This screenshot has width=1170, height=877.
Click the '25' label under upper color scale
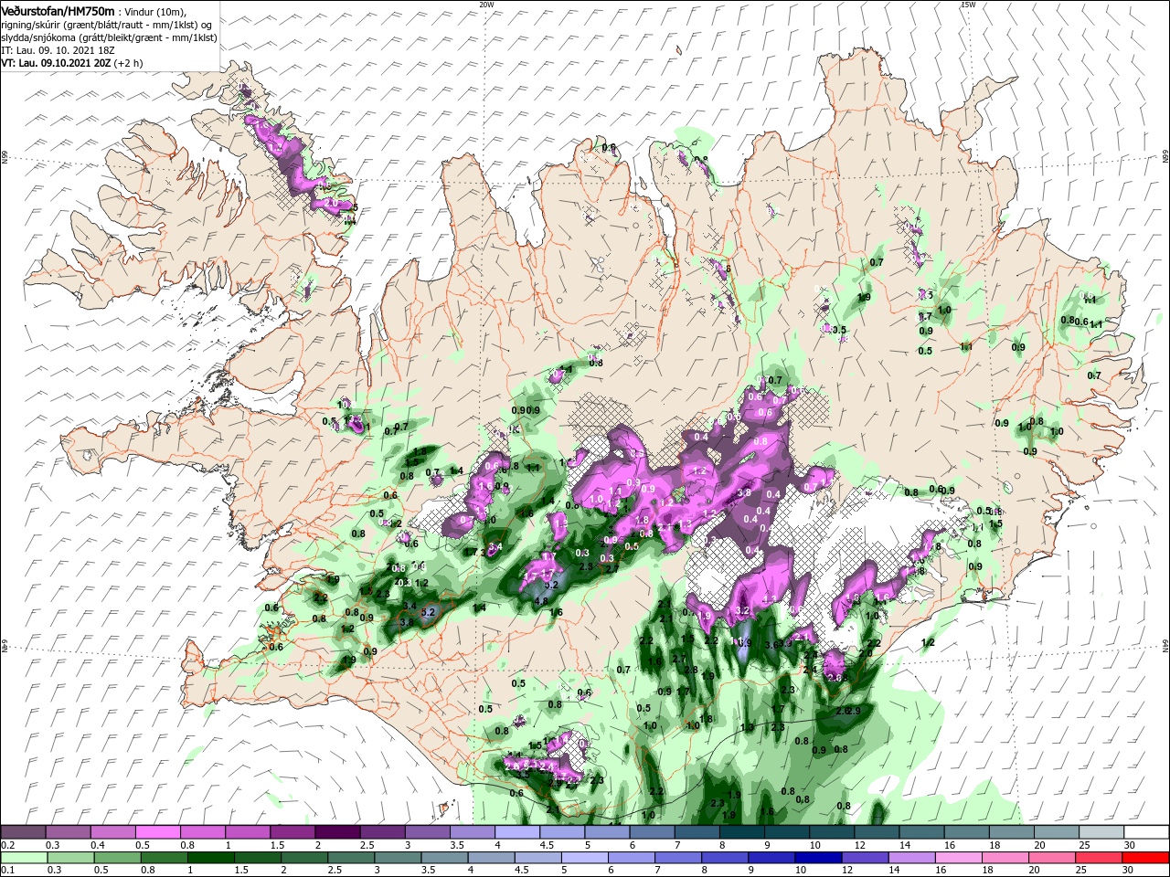coord(1084,845)
